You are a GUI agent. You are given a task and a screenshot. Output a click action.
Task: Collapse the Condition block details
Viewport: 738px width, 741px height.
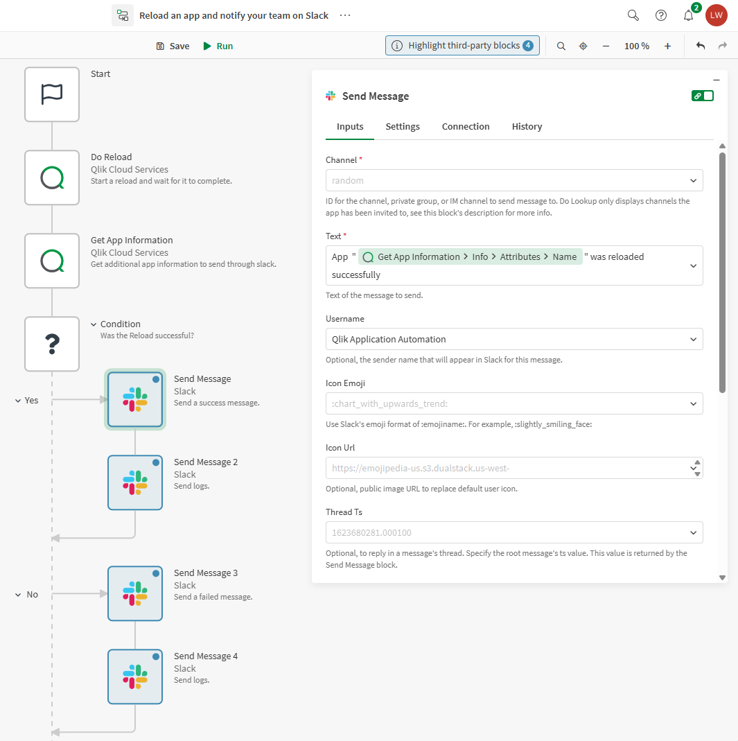click(x=94, y=324)
